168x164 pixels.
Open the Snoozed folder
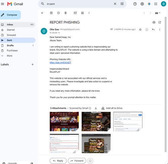(x=17, y=35)
